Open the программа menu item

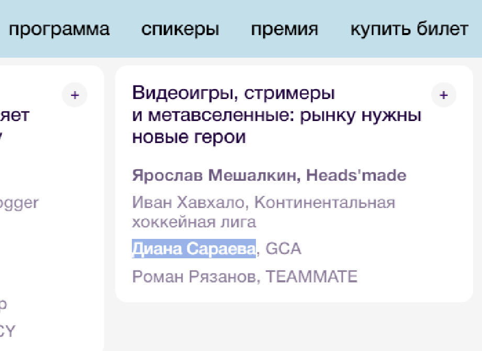(x=59, y=29)
